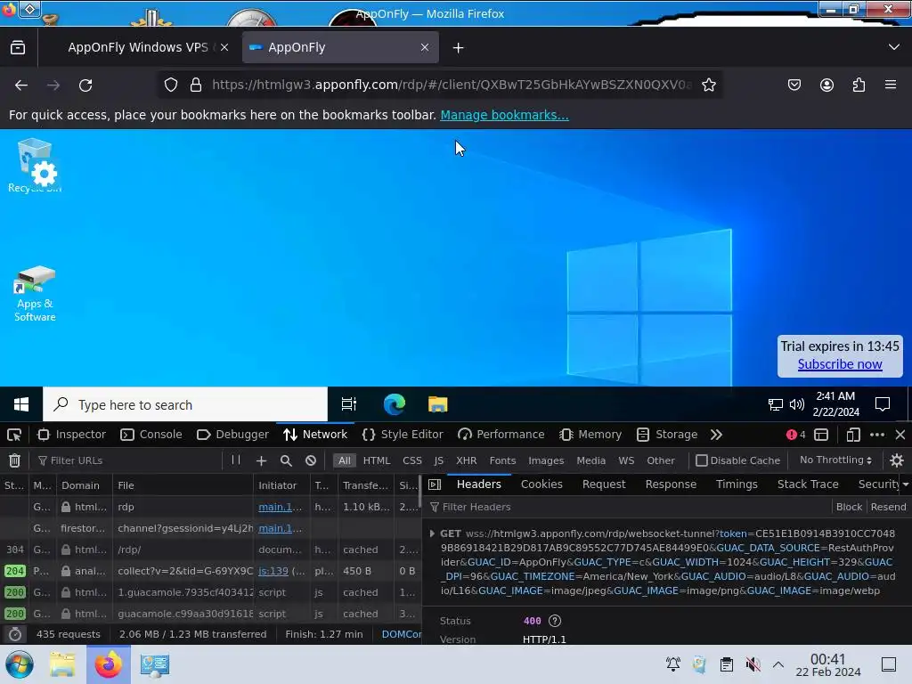Image resolution: width=912 pixels, height=684 pixels.
Task: Show the 4 errors indicator
Action: coord(795,435)
